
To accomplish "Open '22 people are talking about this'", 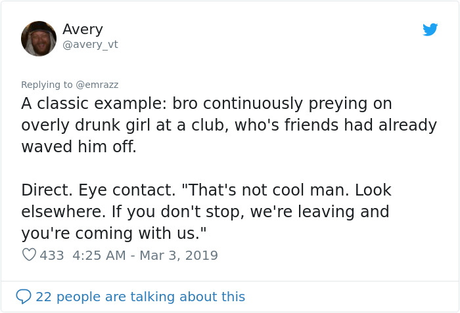I will coord(140,297).
